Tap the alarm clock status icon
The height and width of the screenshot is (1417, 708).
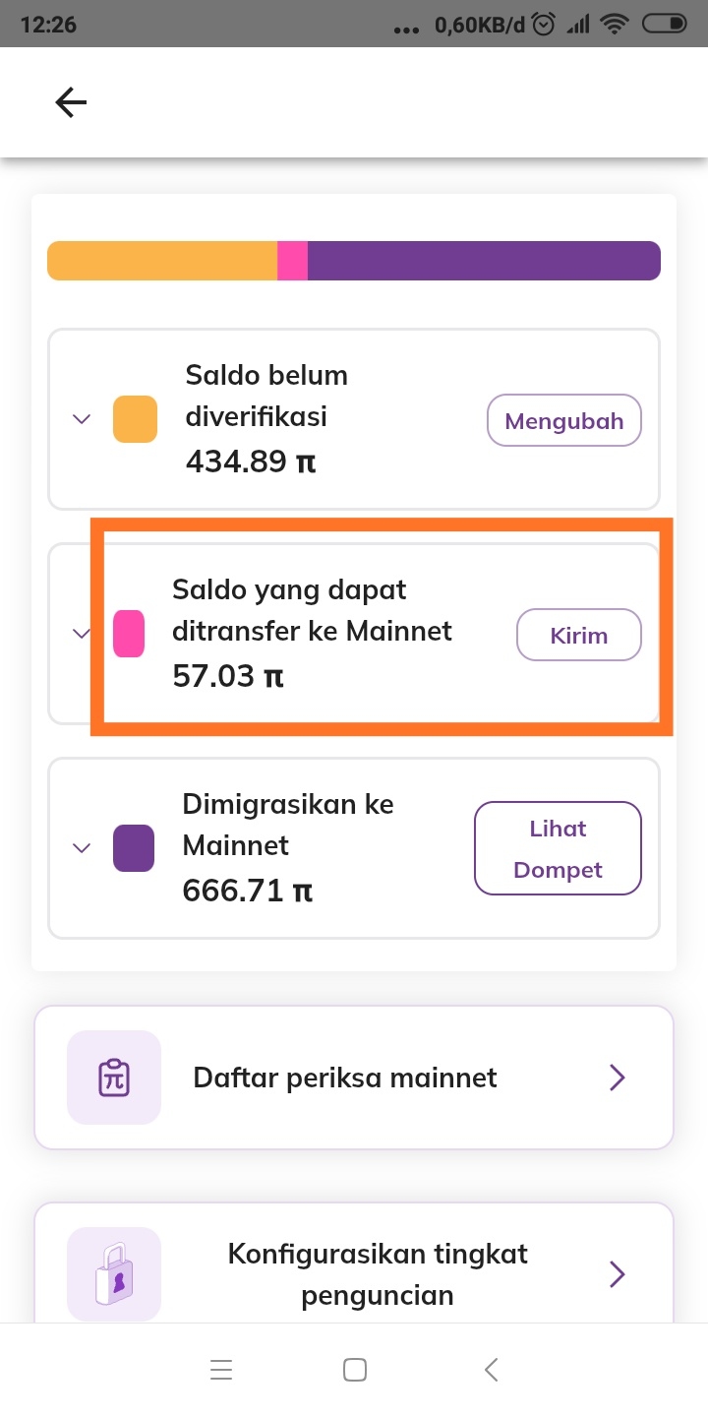544,25
